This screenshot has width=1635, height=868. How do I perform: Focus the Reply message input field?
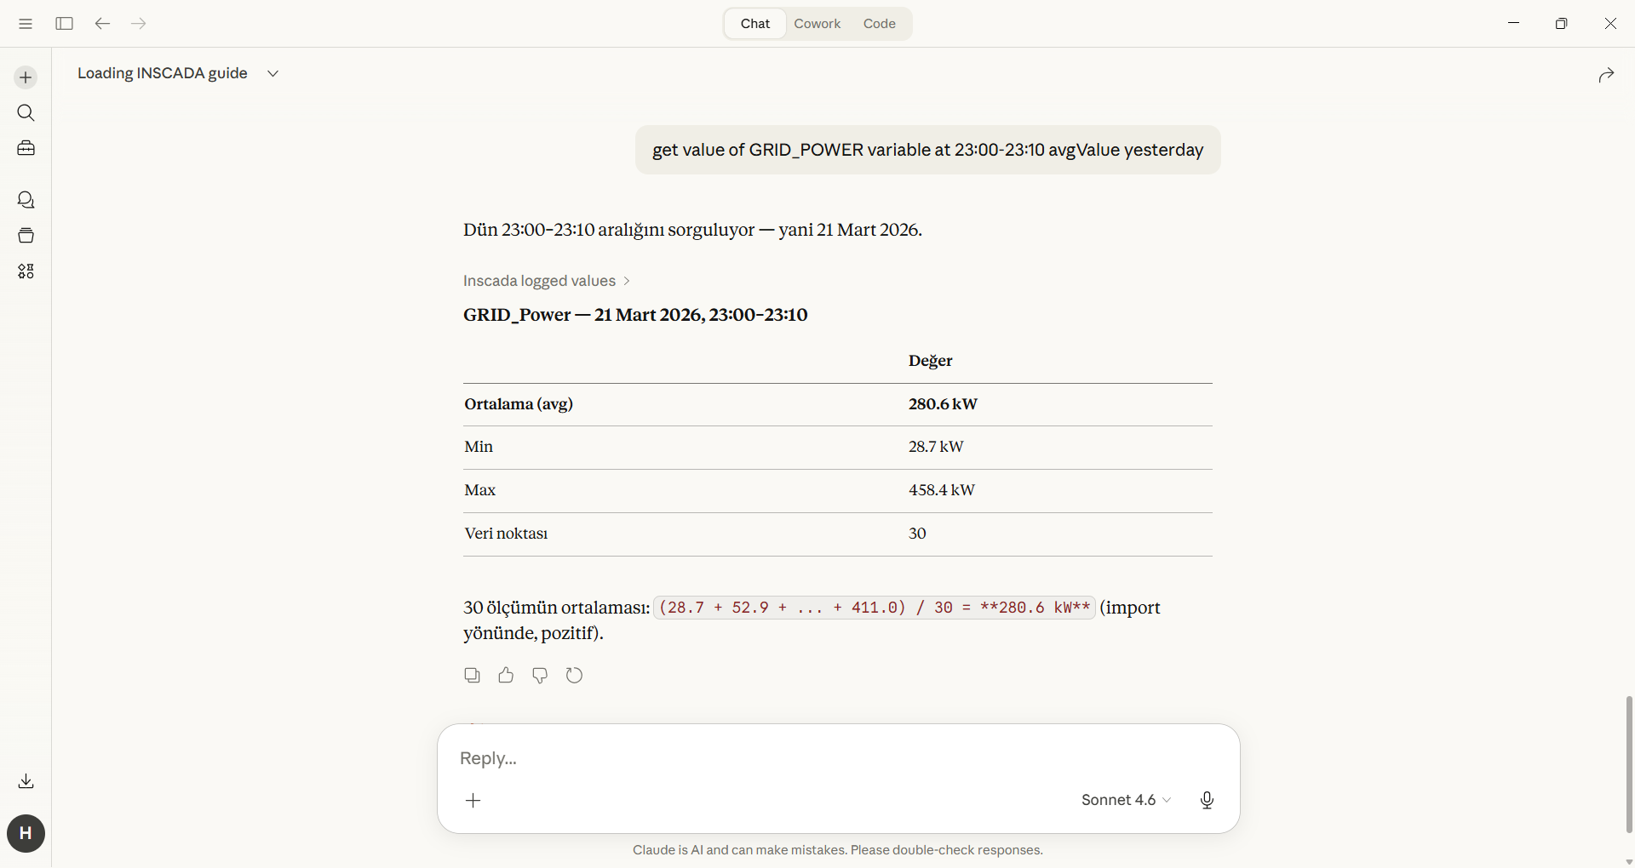coord(766,758)
